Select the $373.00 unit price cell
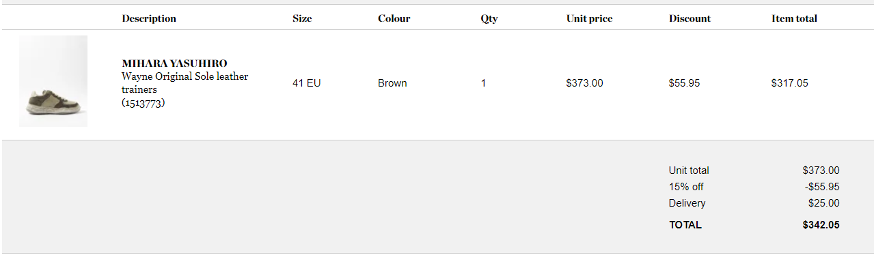The height and width of the screenshot is (255, 874). (x=585, y=83)
